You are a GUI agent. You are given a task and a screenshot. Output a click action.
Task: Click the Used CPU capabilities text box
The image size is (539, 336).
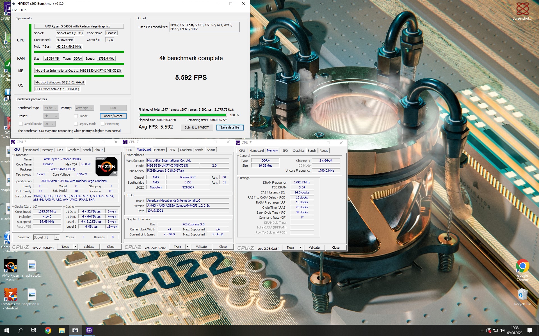click(205, 27)
